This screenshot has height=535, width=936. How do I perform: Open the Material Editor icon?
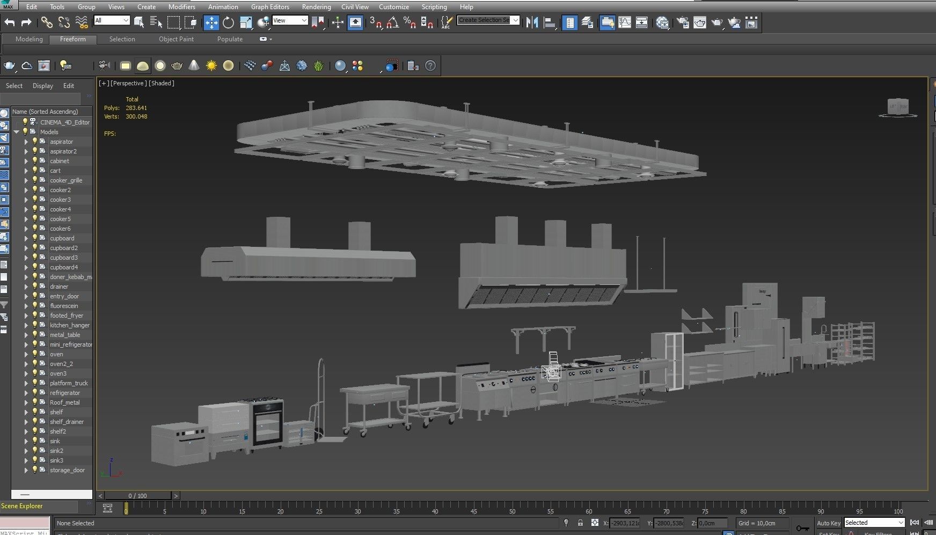click(662, 23)
